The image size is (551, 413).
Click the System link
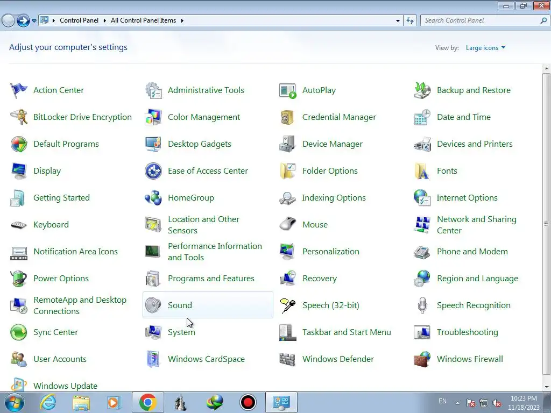click(181, 332)
